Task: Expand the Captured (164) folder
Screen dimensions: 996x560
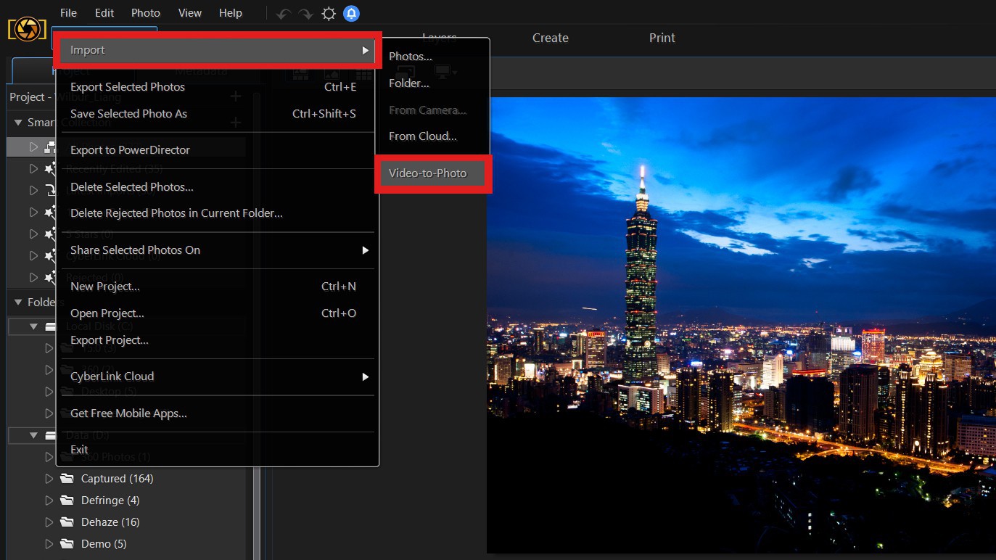Action: (x=49, y=479)
